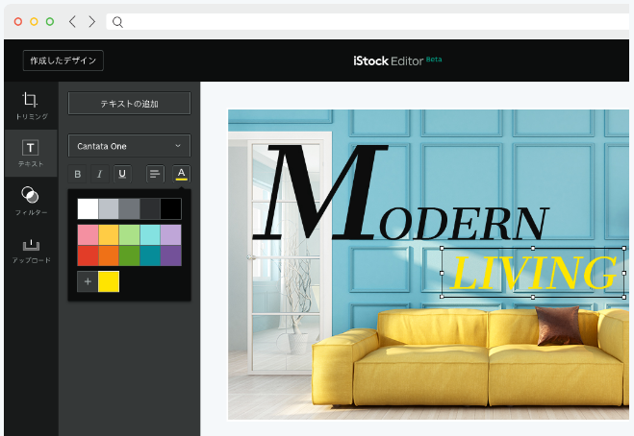Open the テキスト text tool tab
This screenshot has width=634, height=436.
[x=31, y=153]
